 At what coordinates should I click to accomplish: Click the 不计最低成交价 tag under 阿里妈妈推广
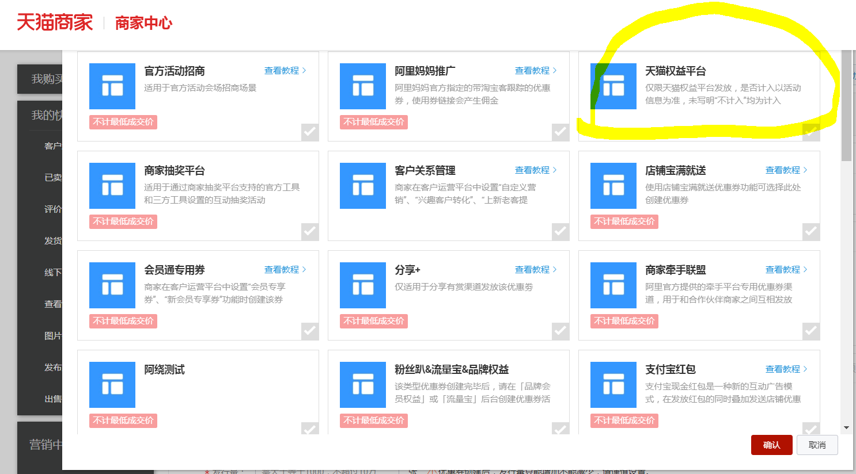click(374, 122)
